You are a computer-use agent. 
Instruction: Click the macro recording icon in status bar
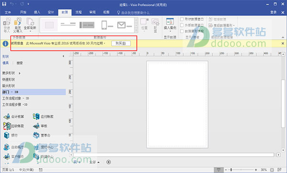[41, 170]
